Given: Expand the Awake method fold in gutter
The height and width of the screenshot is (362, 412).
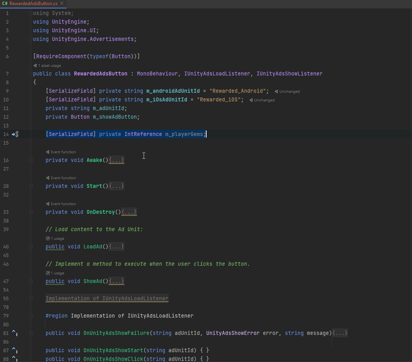Looking at the screenshot, I should click(31, 160).
